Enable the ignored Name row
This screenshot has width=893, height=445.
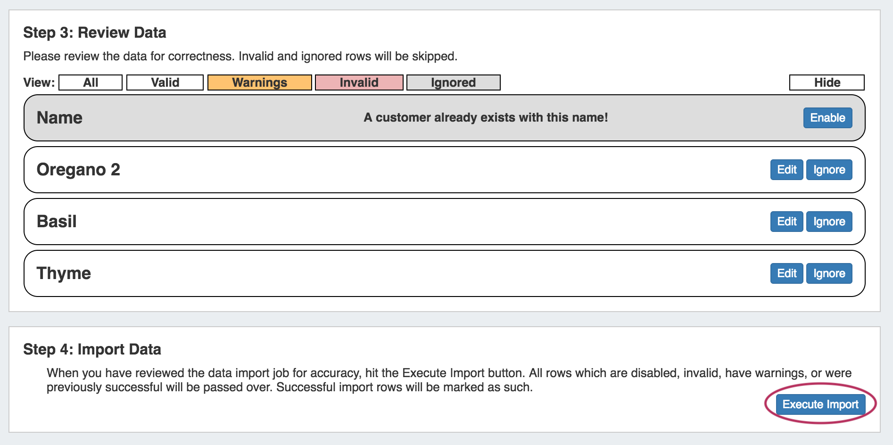click(827, 118)
